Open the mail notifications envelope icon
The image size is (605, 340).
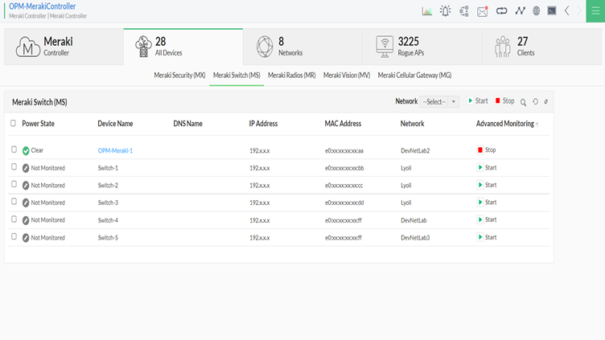(x=483, y=11)
